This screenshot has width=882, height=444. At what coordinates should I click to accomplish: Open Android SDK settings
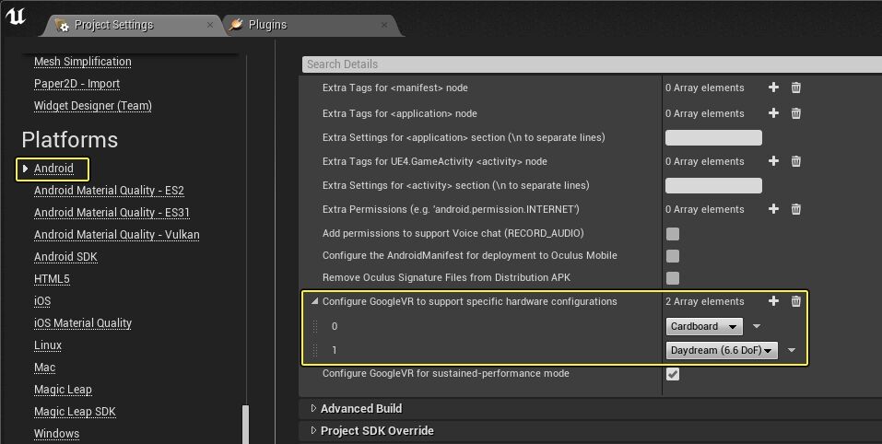point(65,257)
